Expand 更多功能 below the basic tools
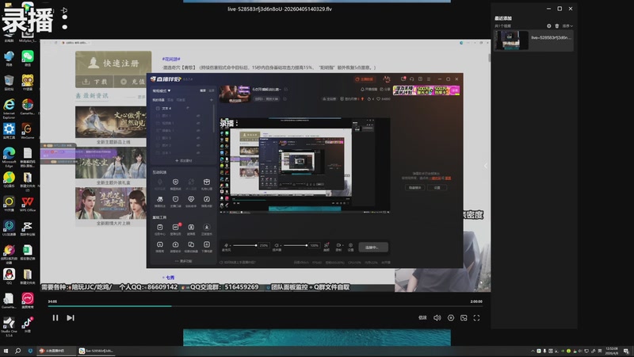The image size is (634, 357). pyautogui.click(x=184, y=261)
